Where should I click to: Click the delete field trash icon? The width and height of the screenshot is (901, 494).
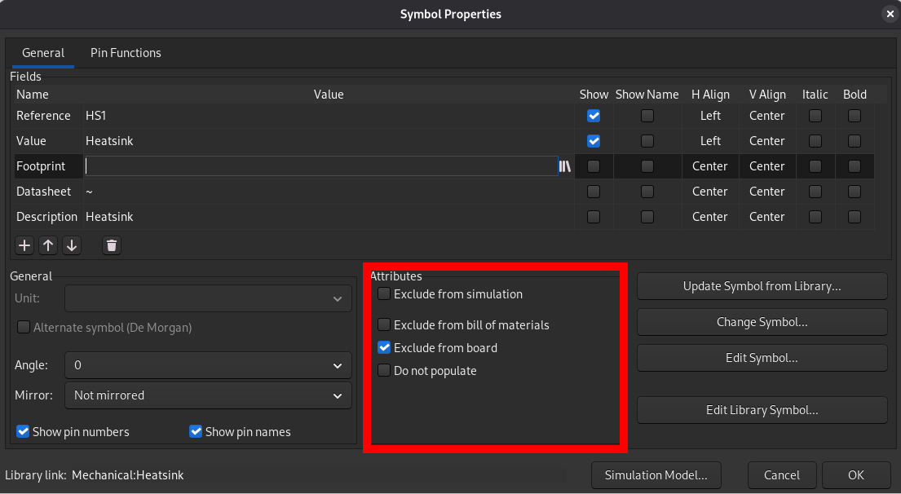112,245
